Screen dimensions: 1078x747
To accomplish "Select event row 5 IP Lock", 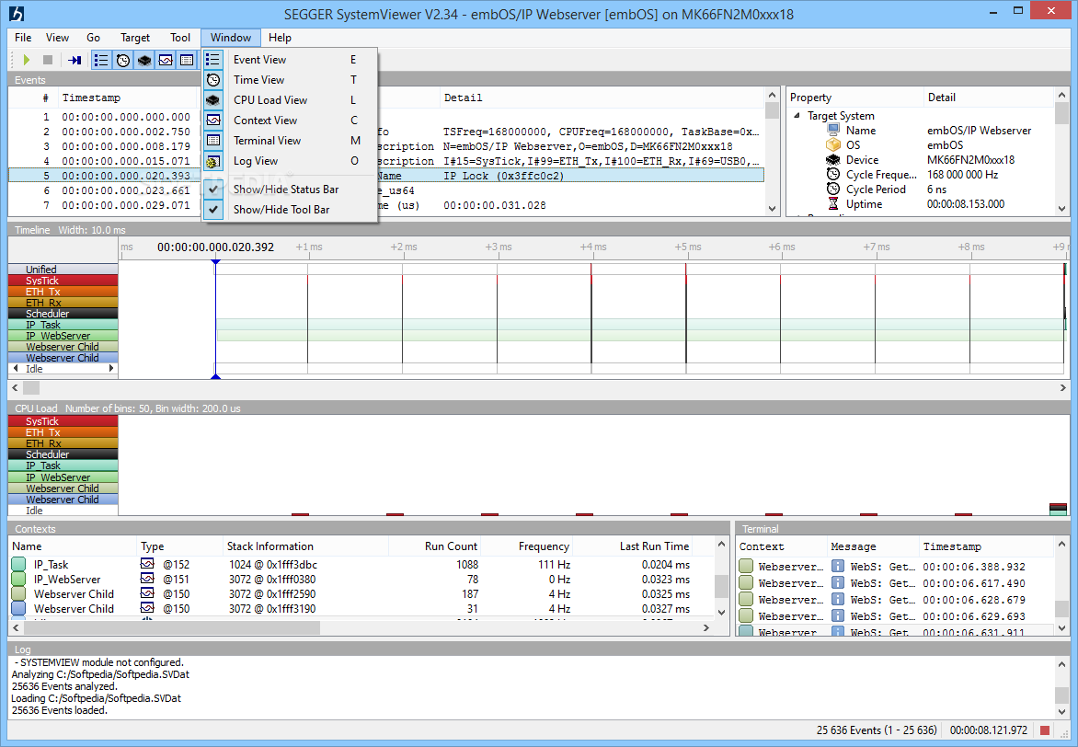I will pos(385,176).
